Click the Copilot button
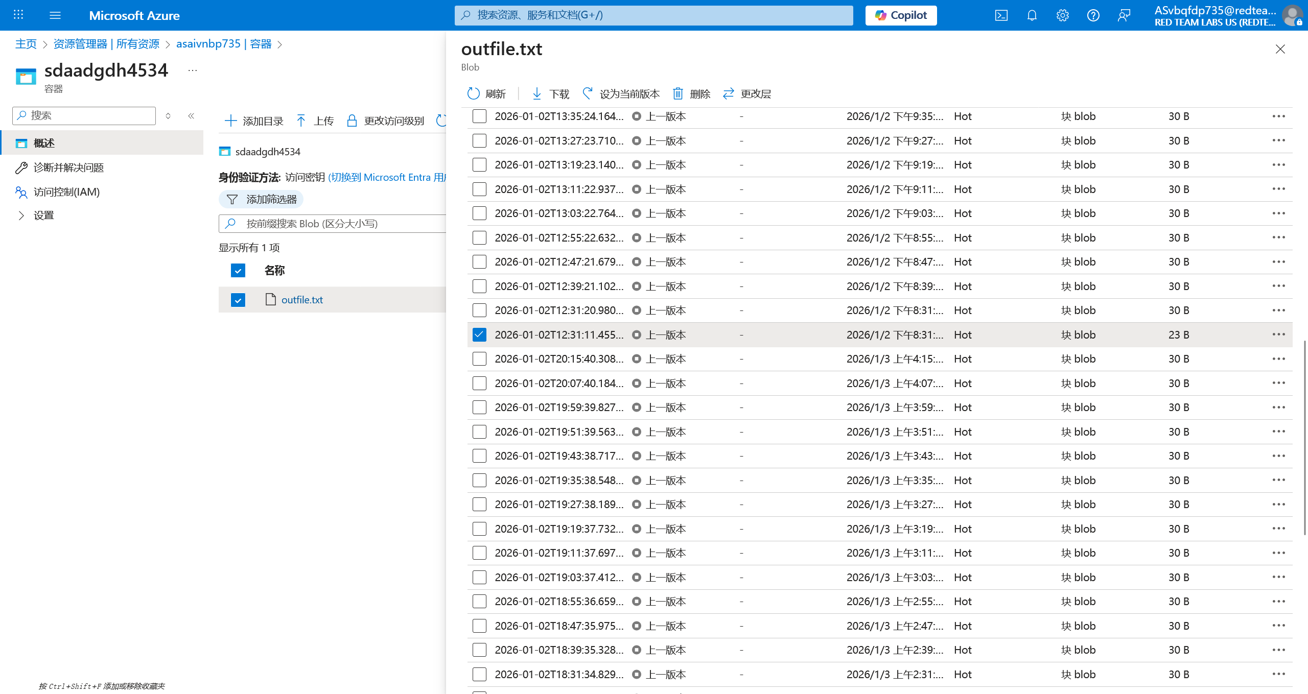 (x=901, y=15)
